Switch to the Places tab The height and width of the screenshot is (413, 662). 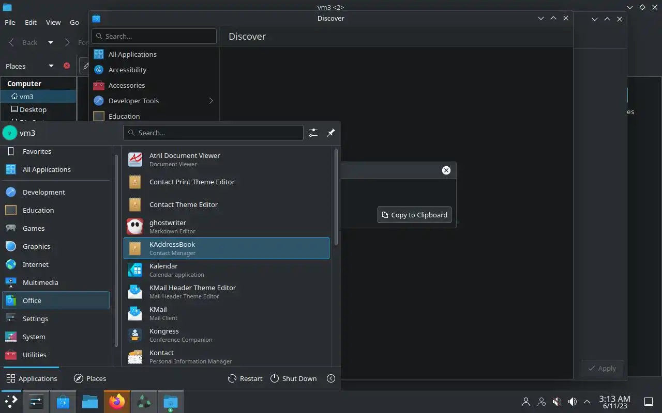pos(90,378)
